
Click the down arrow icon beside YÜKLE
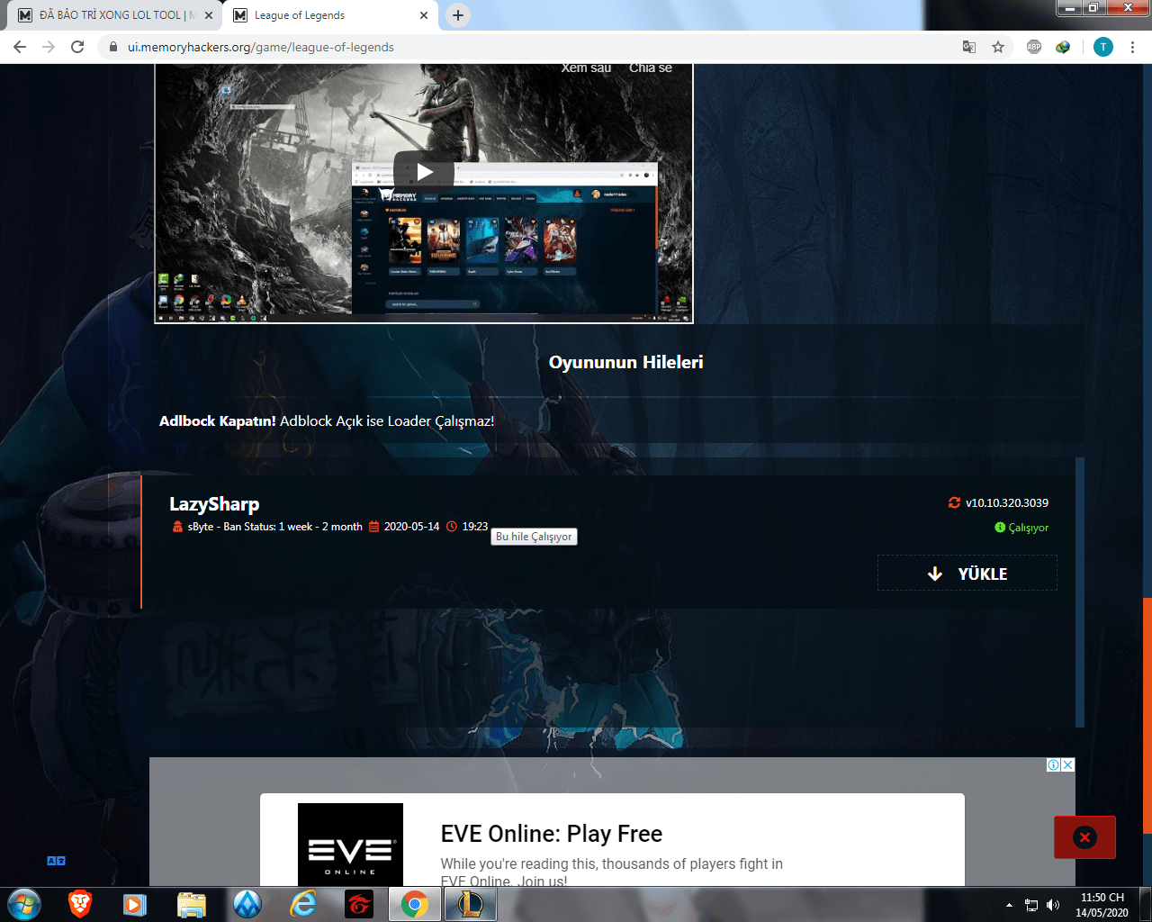point(935,574)
